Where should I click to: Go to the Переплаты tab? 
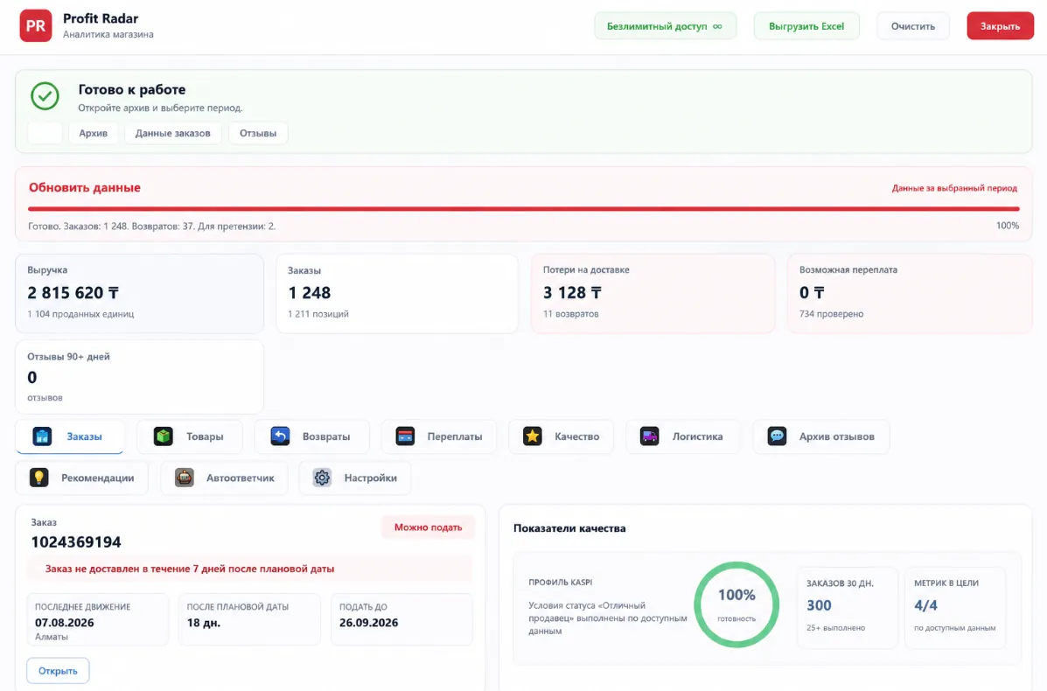tap(439, 436)
